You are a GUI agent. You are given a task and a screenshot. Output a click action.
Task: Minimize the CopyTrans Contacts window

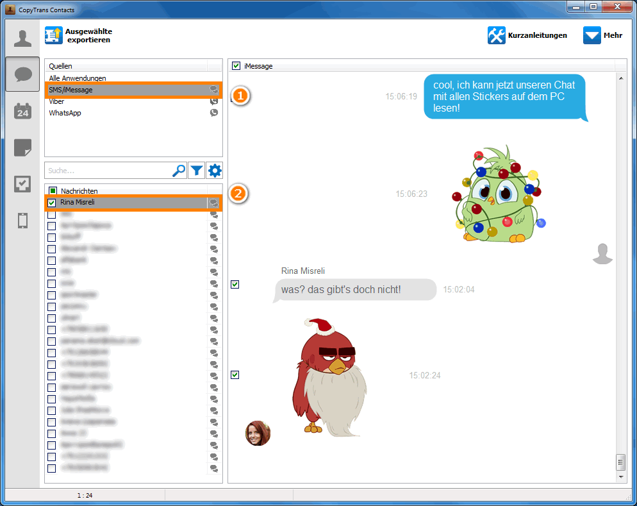575,7
